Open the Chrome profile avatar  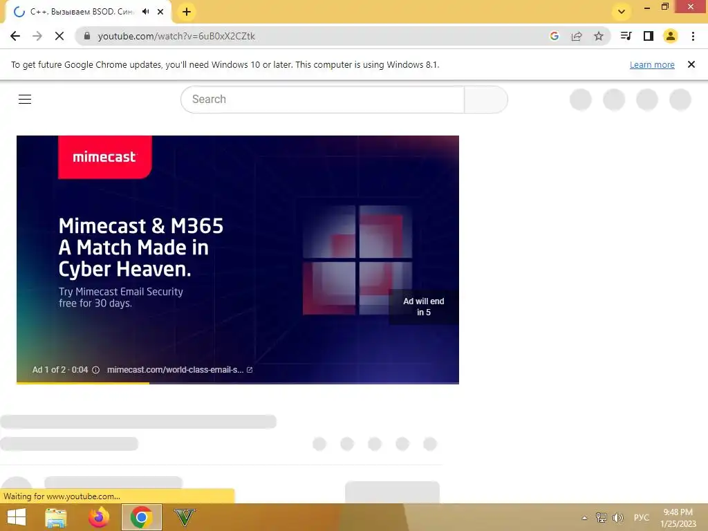(671, 36)
